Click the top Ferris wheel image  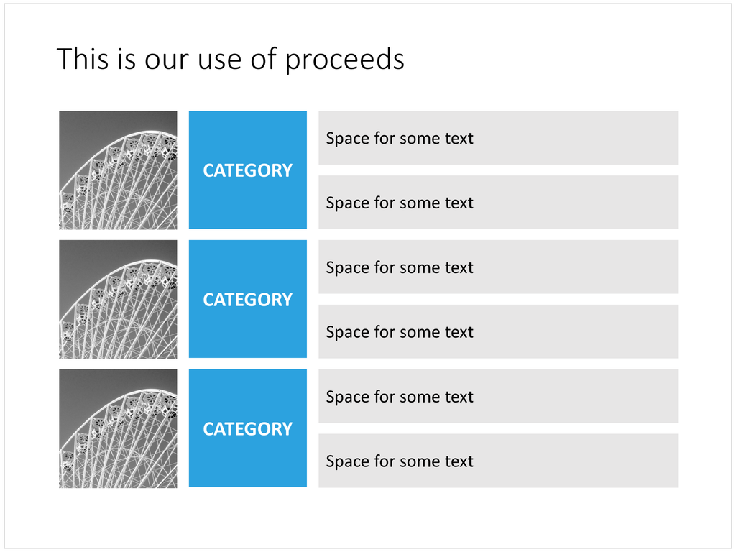119,170
